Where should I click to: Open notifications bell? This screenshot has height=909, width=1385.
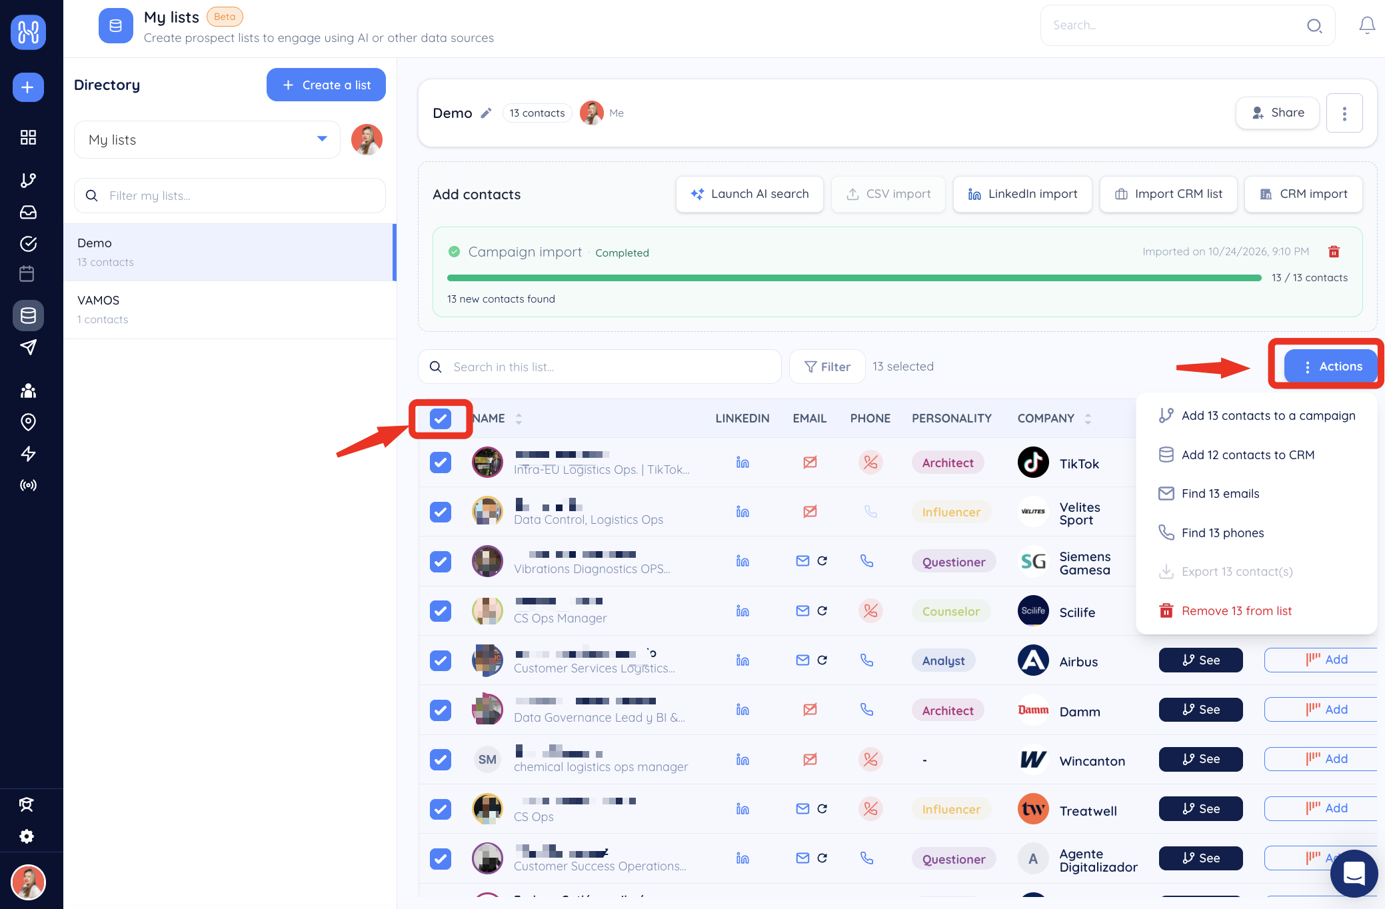(1367, 25)
